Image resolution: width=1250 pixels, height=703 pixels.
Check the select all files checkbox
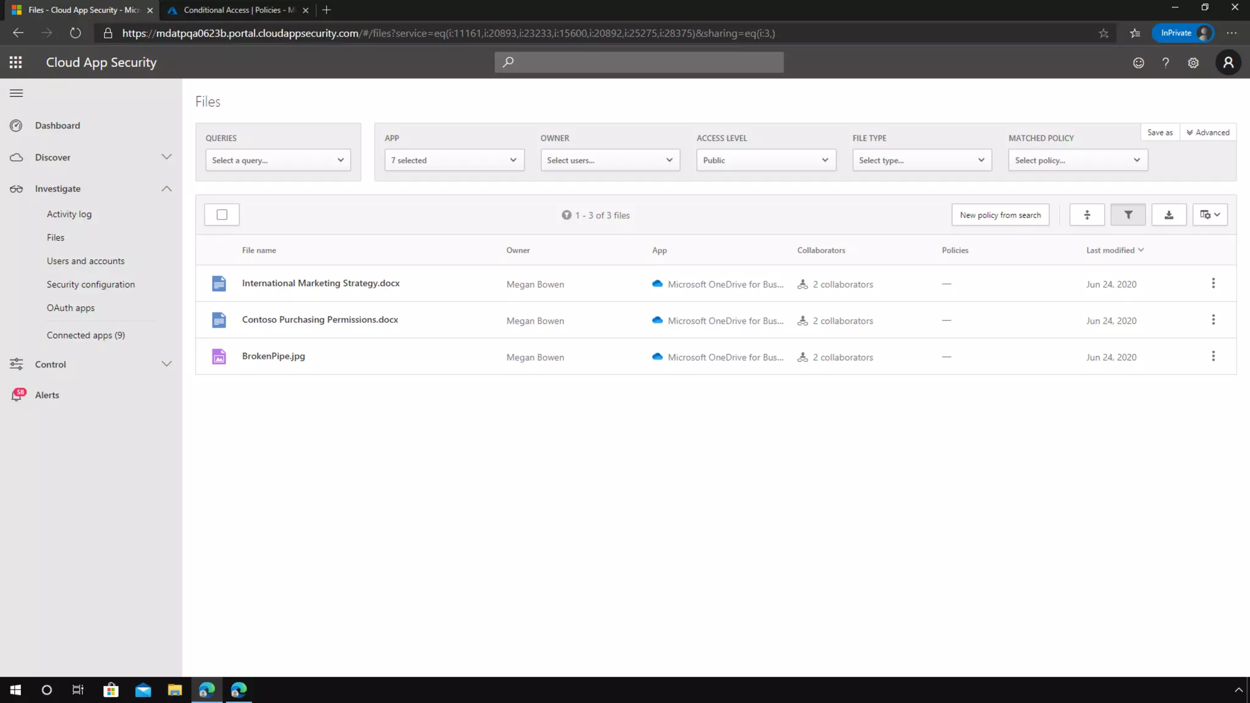coord(222,215)
